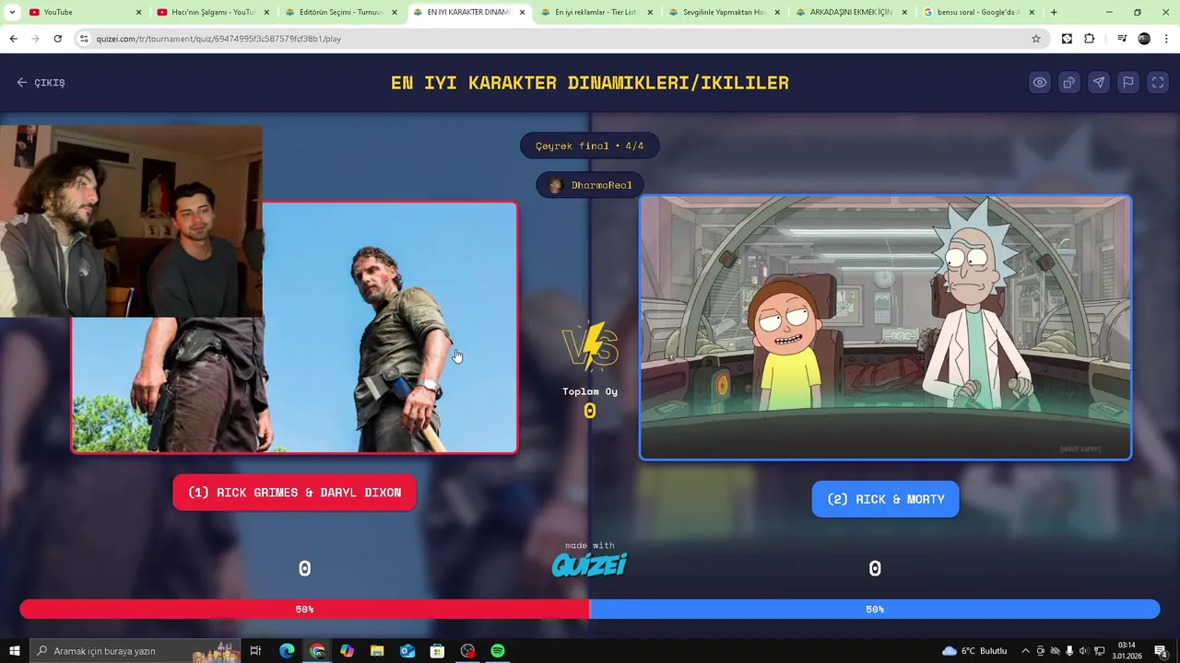The height and width of the screenshot is (663, 1180).
Task: View site information icon in address bar
Action: [x=84, y=39]
